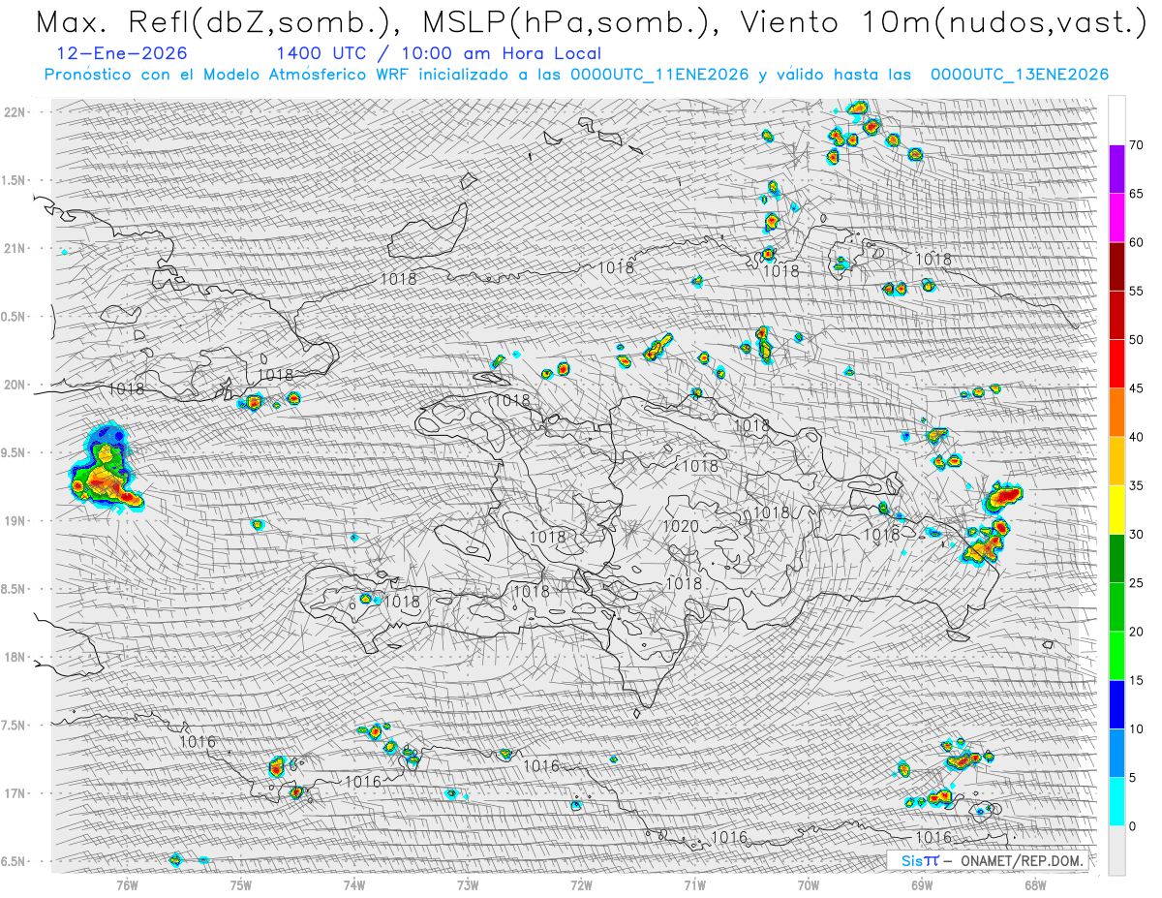
Task: Click the colorbar label "70"
Action: 1136,145
